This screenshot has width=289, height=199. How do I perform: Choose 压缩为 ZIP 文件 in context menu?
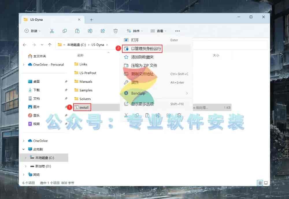(156, 65)
